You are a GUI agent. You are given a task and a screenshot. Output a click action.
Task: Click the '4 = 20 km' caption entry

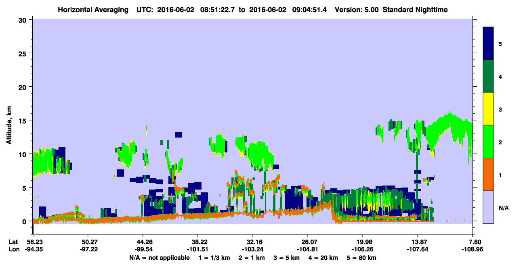(323, 258)
